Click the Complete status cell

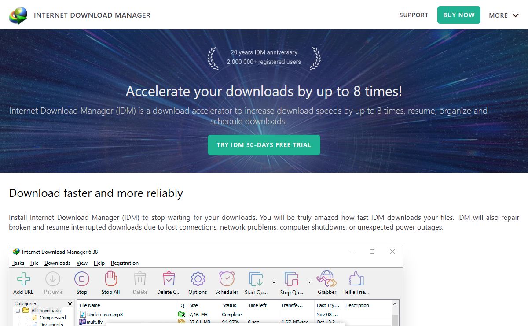pyautogui.click(x=232, y=315)
